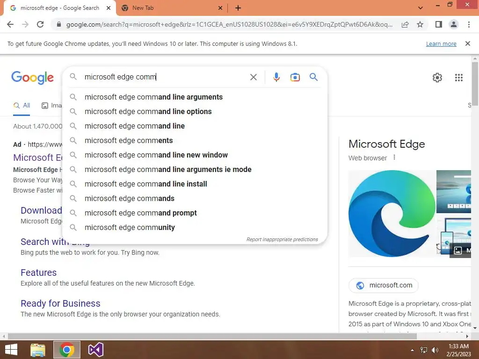Image resolution: width=479 pixels, height=359 pixels.
Task: Click the Learn more link
Action: (x=441, y=43)
